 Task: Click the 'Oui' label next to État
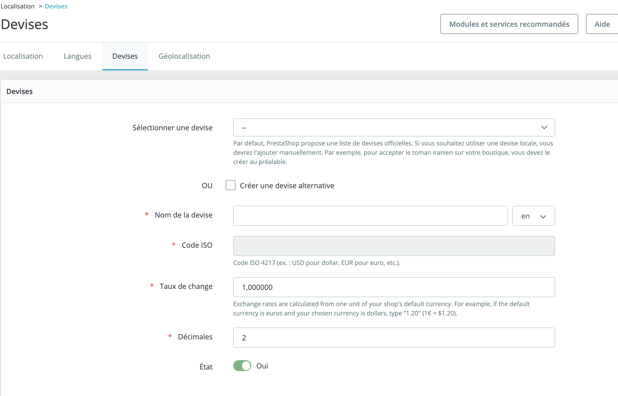pos(262,366)
